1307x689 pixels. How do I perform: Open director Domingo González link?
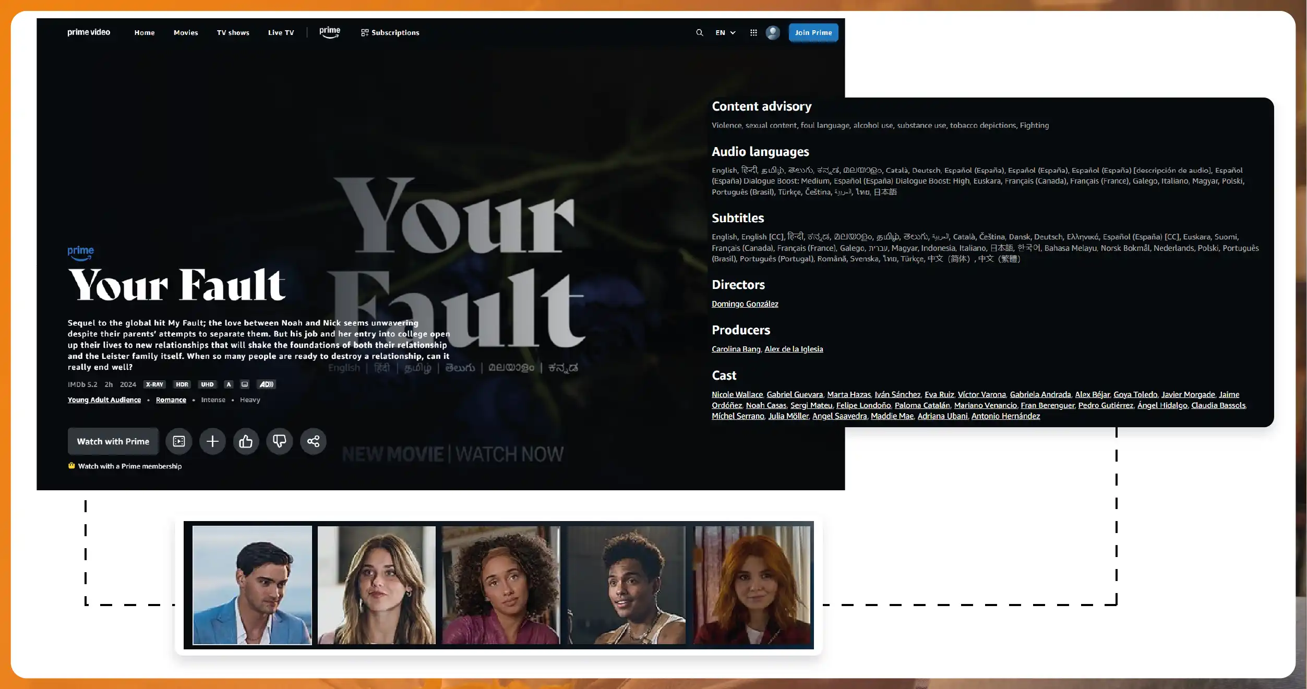[x=745, y=304]
